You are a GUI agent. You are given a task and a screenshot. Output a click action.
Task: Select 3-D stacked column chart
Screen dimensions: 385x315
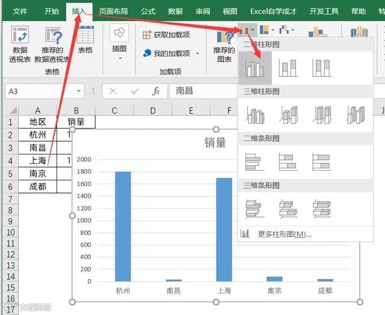tap(289, 115)
